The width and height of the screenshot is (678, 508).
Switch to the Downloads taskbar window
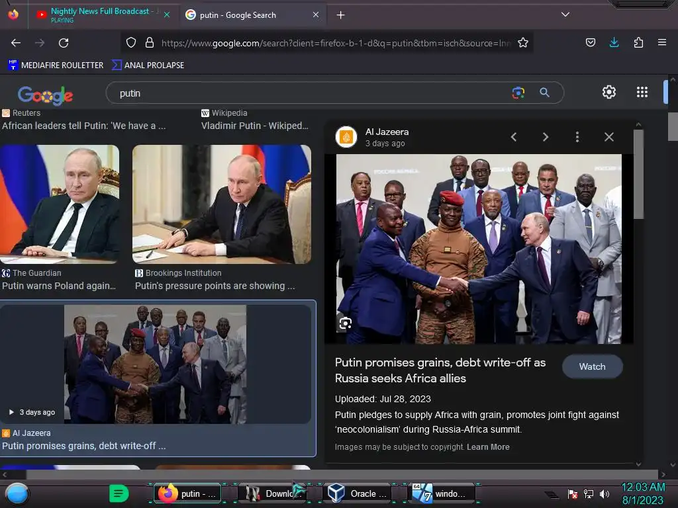pos(271,493)
